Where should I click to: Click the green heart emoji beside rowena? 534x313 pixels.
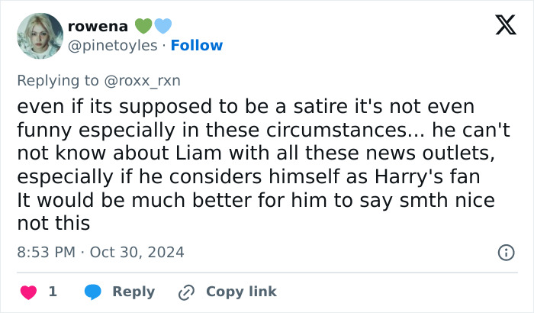click(143, 26)
